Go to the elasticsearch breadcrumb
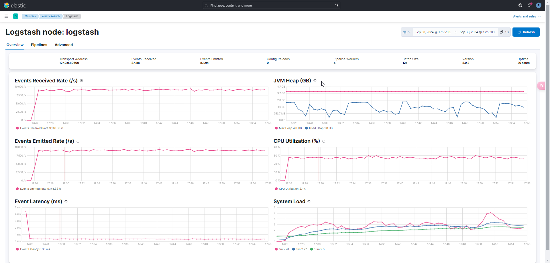Viewport: 550px width, 263px height. coord(51,16)
